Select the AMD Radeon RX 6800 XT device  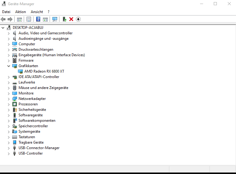point(44,71)
